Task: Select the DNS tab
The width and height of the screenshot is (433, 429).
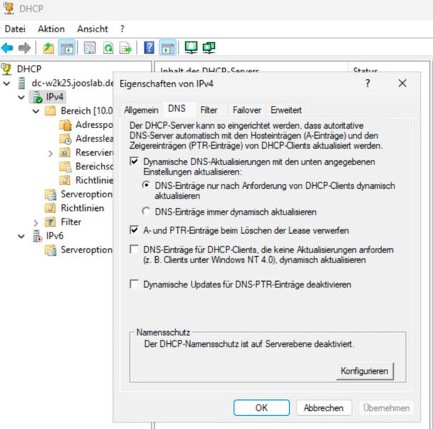Action: (177, 109)
